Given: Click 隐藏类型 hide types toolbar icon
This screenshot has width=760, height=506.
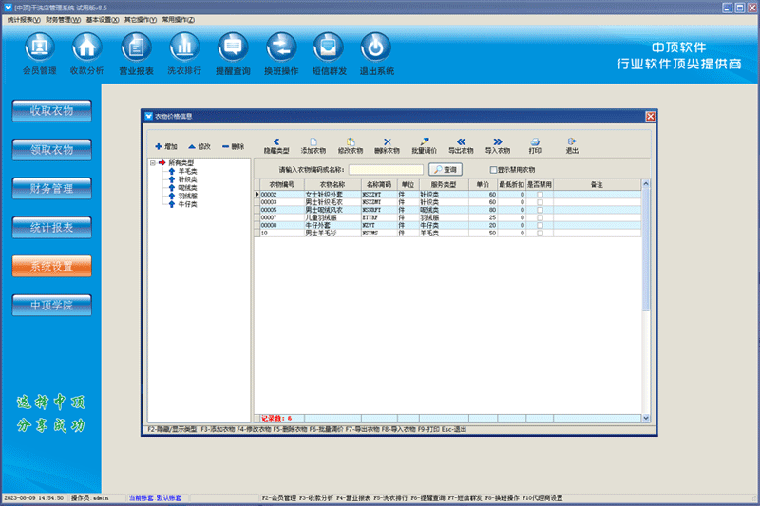Looking at the screenshot, I should pyautogui.click(x=276, y=141).
